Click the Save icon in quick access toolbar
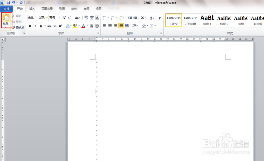The width and height of the screenshot is (264, 161). point(8,3)
